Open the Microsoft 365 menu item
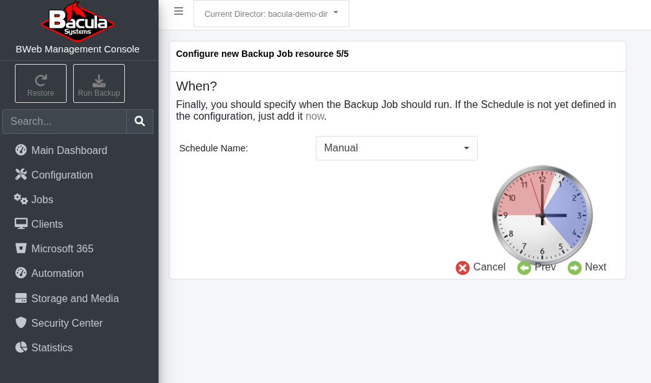Image resolution: width=651 pixels, height=383 pixels. (x=62, y=248)
